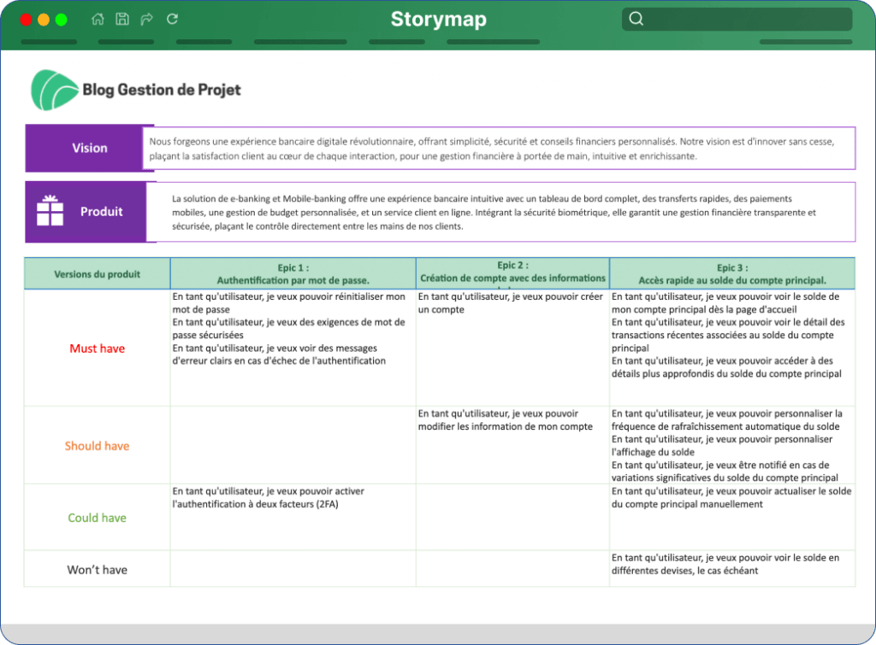Screen dimensions: 876x645
Task: Click the magnifier search icon
Action: pos(636,19)
